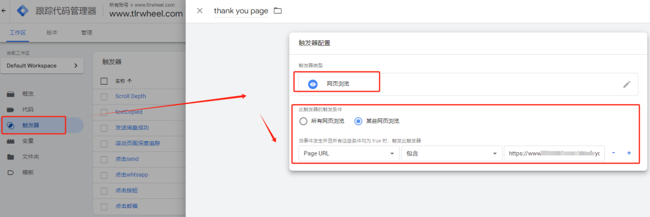Screen dimensions: 650x217
Task: Switch to the 管理 tab
Action: pos(86,32)
